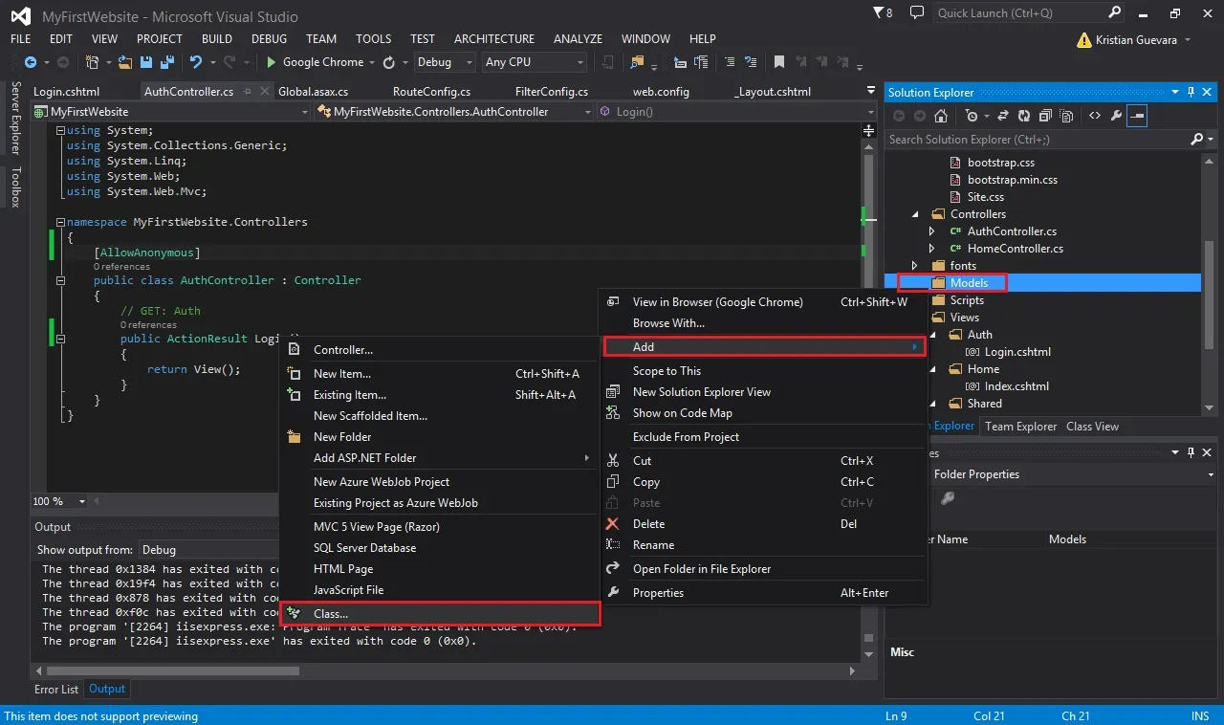The width and height of the screenshot is (1224, 725).
Task: Click the View Code icon in Solution Explorer
Action: click(1095, 116)
